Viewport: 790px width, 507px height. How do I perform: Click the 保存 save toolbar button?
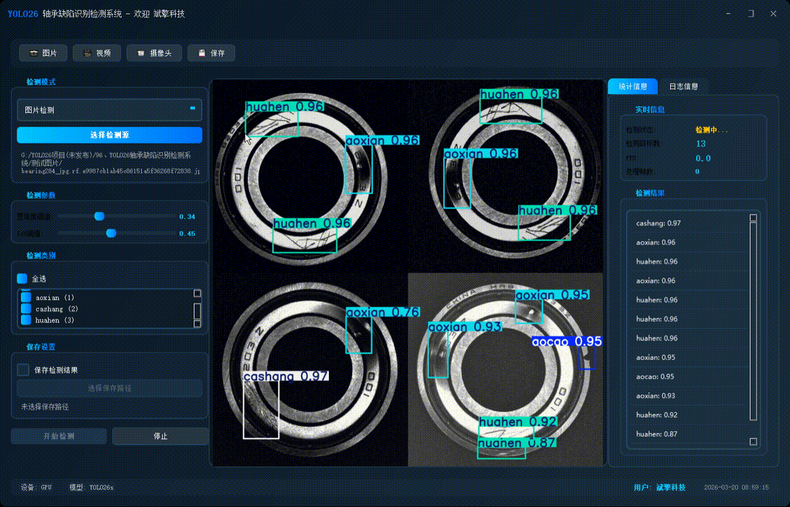click(211, 53)
